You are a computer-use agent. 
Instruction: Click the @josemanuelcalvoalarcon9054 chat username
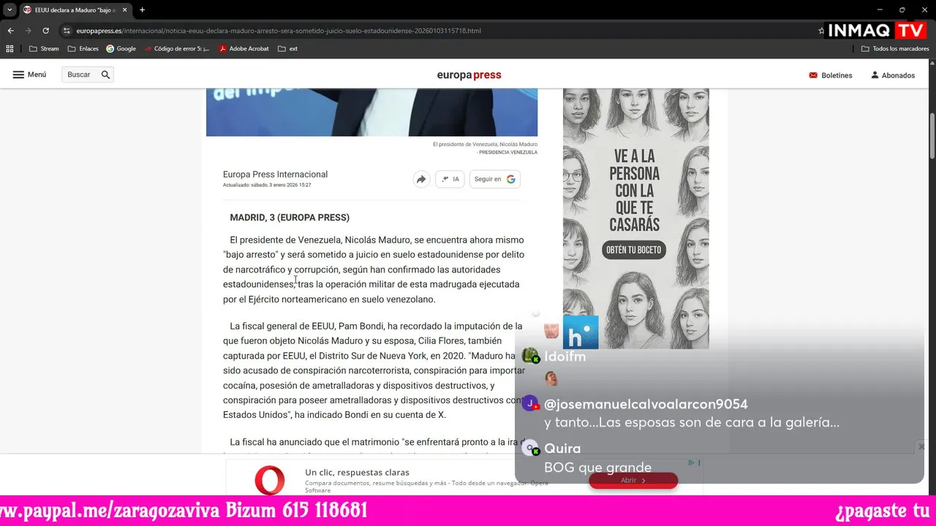point(646,404)
